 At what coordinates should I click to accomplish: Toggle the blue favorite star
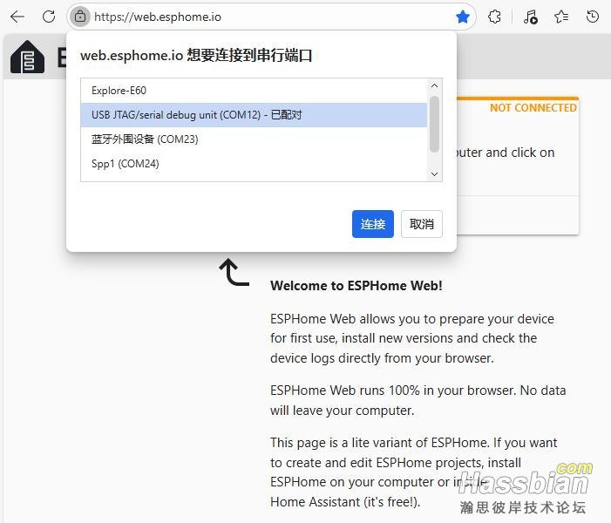click(463, 17)
